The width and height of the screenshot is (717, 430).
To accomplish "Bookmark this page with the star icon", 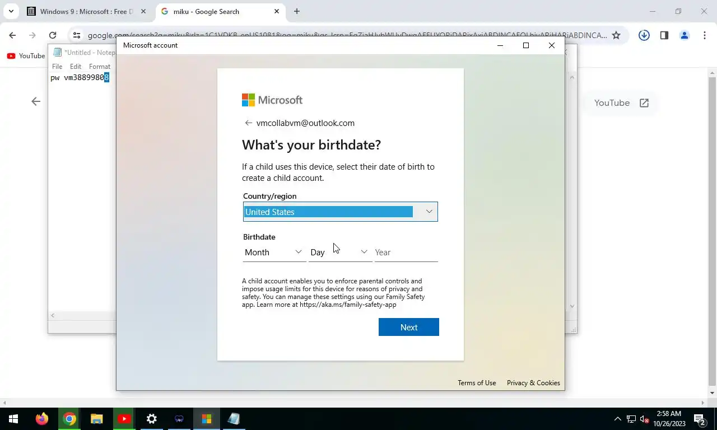I will pos(616,35).
